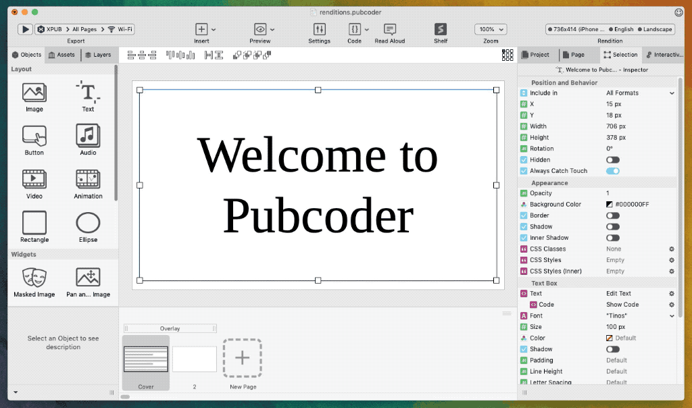Align selected objects to left edges

coord(131,55)
